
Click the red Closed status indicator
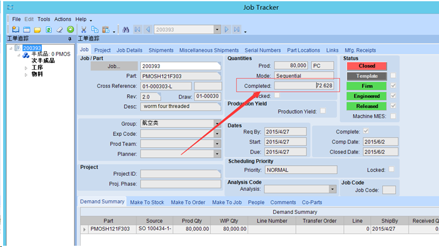tap(366, 66)
